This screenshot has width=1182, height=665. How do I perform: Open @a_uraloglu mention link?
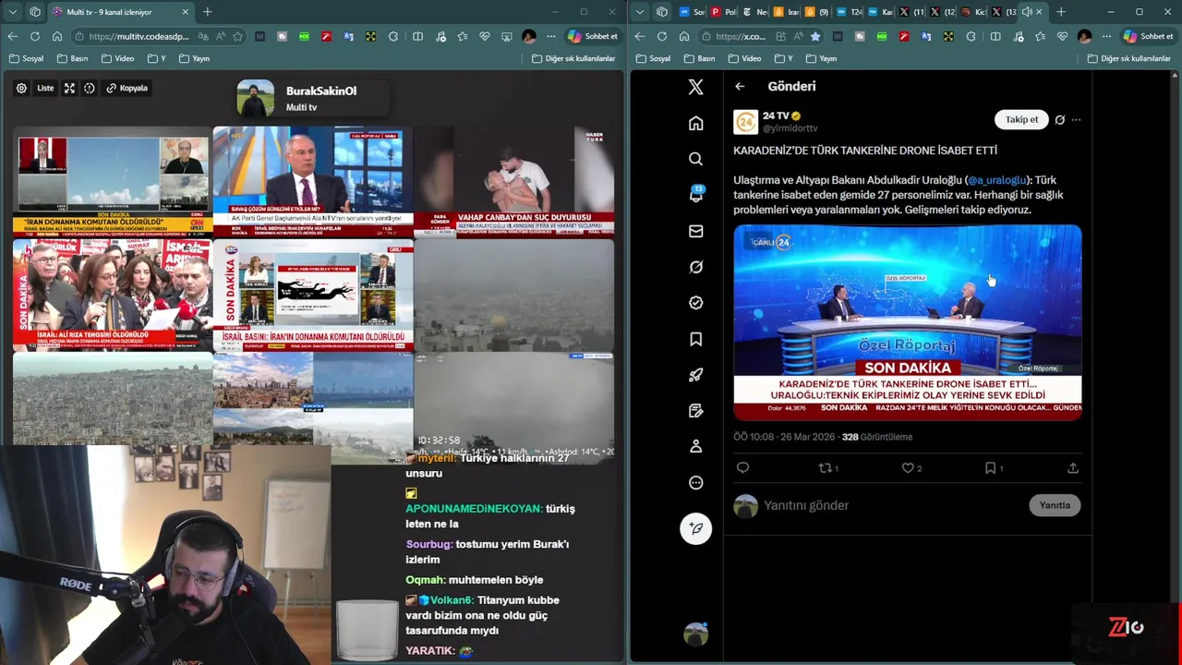click(x=996, y=180)
